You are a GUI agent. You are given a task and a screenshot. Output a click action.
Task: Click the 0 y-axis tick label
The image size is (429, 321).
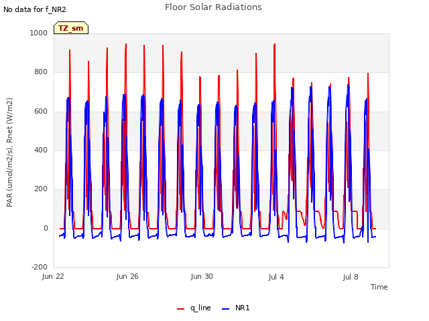pyautogui.click(x=46, y=229)
